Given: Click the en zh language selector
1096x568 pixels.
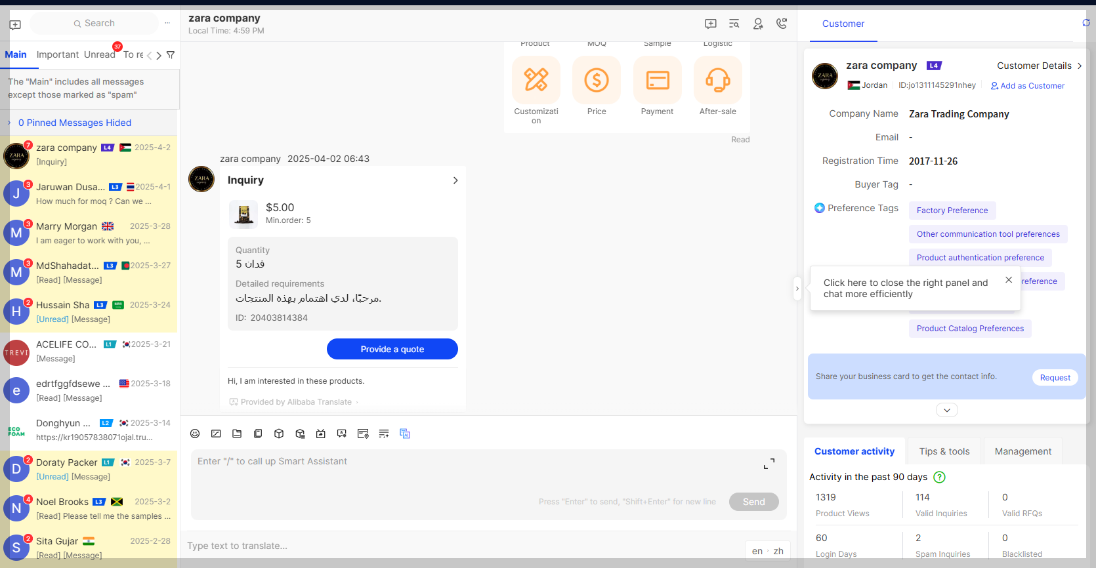Looking at the screenshot, I should tap(768, 551).
